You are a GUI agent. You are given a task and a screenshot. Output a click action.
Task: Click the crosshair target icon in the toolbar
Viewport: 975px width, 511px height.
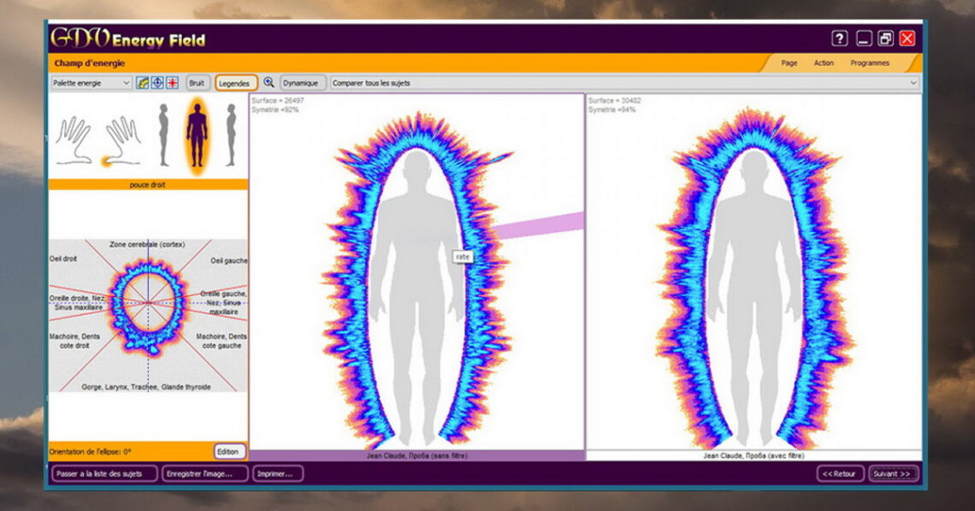[157, 83]
